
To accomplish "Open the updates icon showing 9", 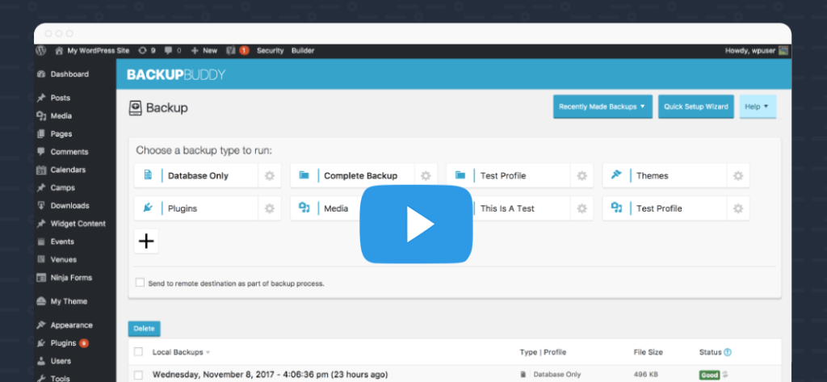I will point(142,51).
